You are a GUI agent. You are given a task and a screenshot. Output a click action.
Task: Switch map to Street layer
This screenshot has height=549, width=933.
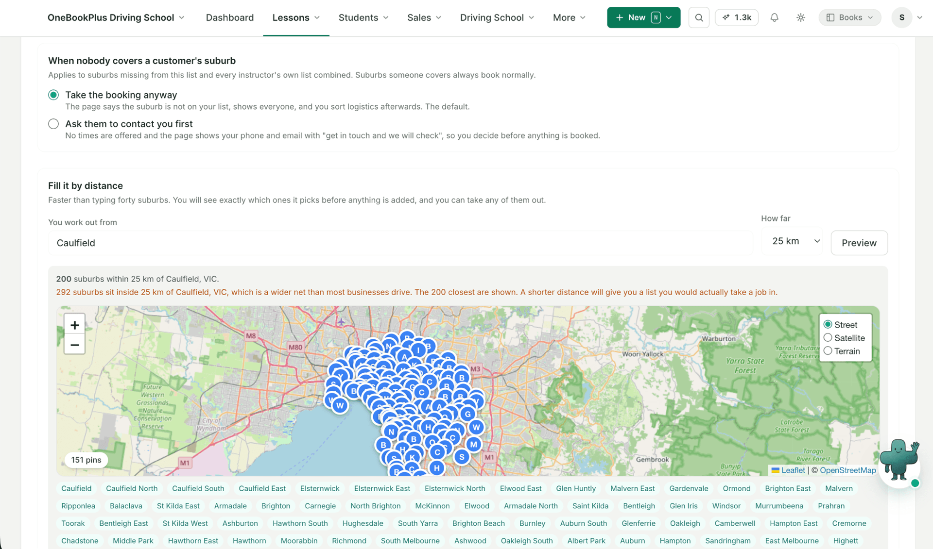(828, 324)
